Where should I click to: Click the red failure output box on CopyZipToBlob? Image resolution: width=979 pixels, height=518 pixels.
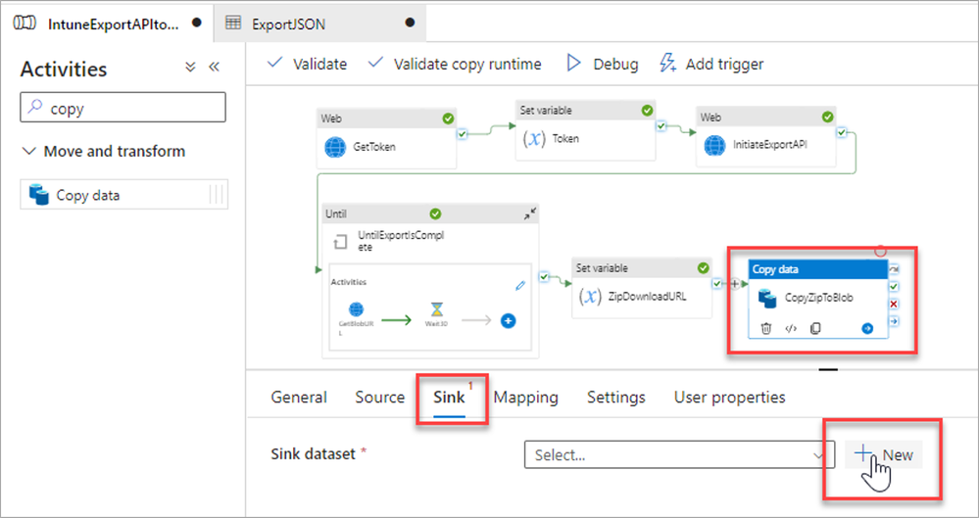pyautogui.click(x=894, y=305)
